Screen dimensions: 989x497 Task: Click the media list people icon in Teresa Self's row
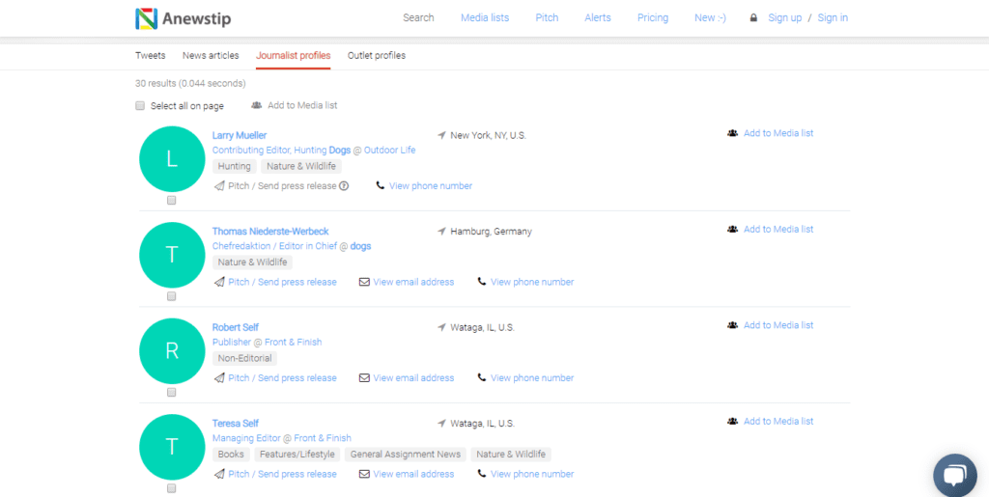(732, 421)
